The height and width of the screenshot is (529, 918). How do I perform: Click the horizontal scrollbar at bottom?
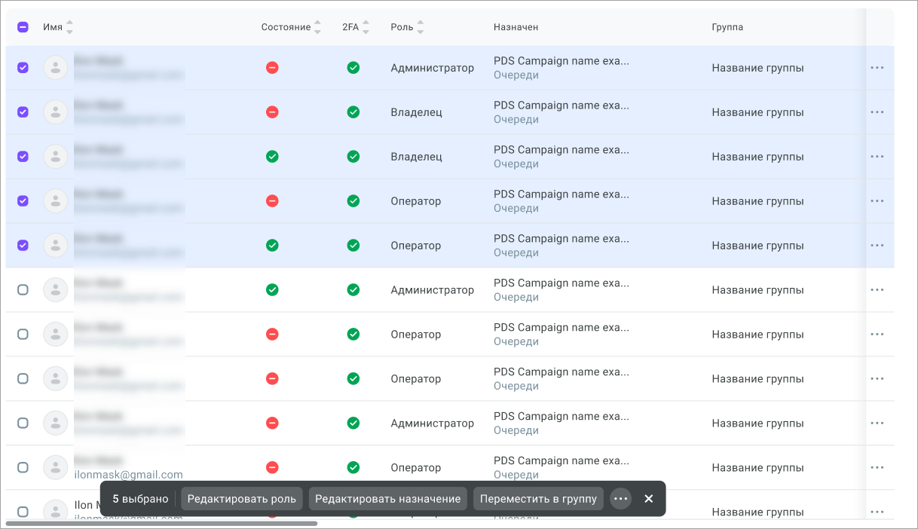161,523
